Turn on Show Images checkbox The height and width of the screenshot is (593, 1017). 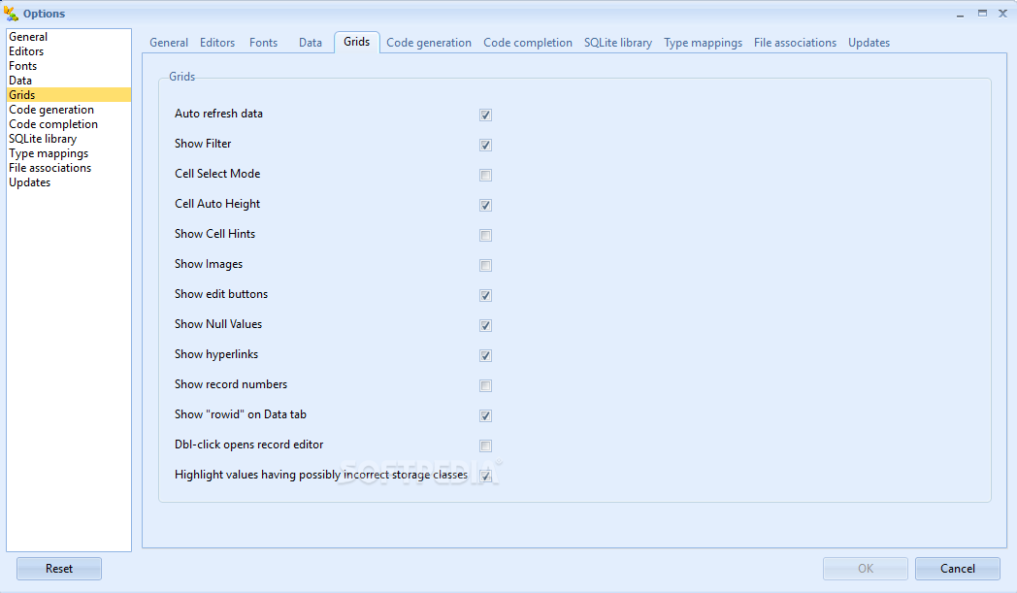click(486, 265)
